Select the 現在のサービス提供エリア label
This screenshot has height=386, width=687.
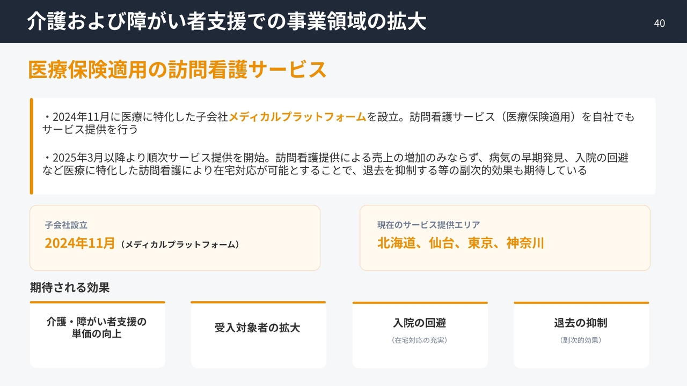[x=429, y=225]
